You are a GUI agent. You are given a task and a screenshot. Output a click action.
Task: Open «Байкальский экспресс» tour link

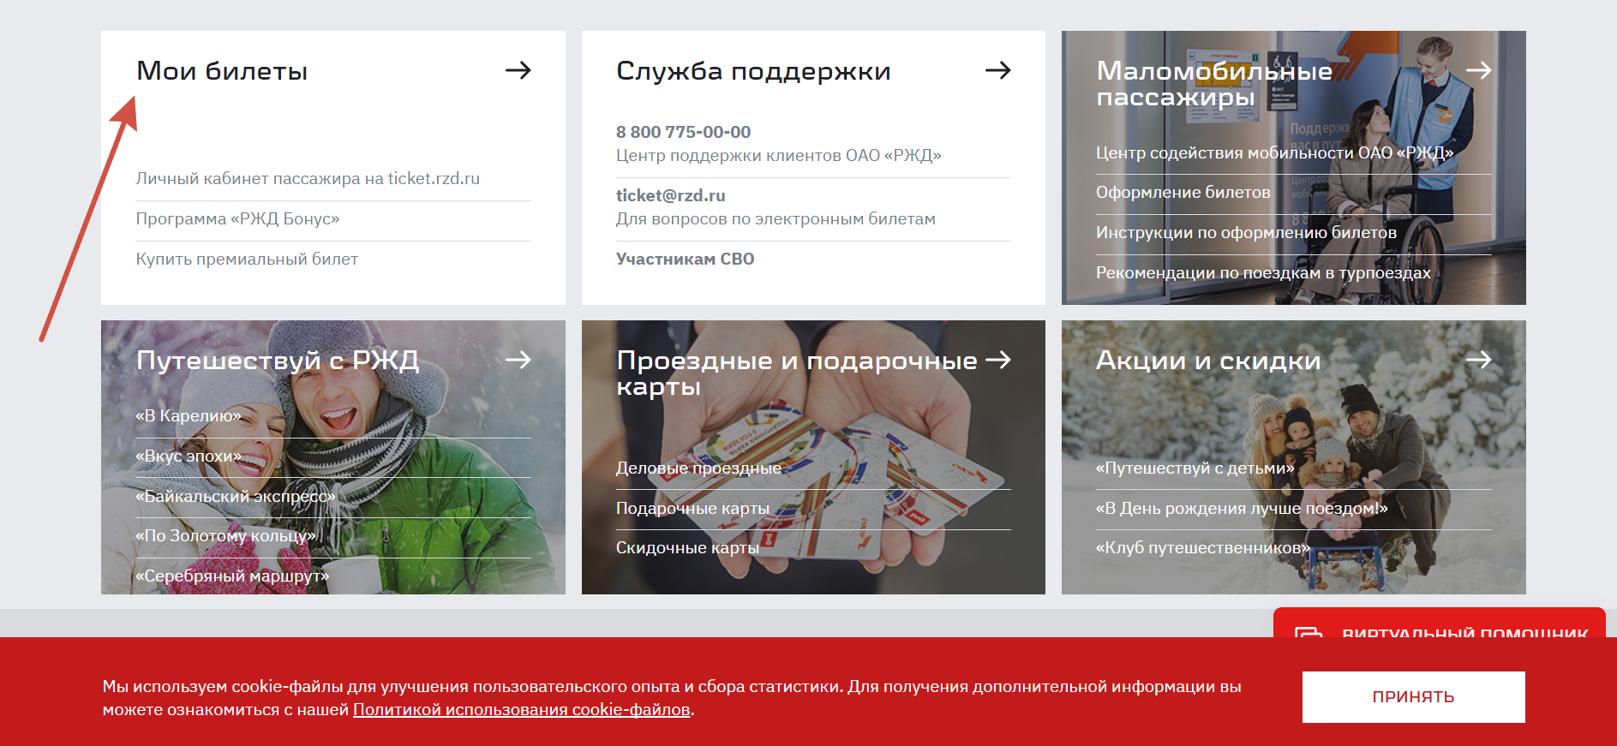[236, 496]
